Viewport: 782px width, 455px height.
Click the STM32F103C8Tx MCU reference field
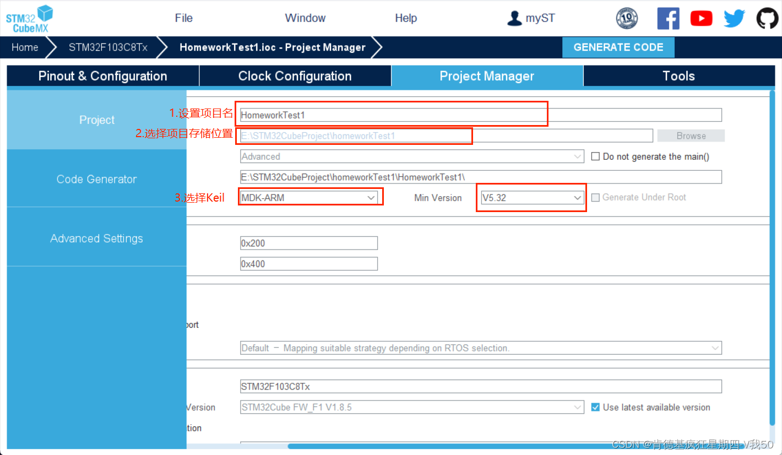click(481, 387)
